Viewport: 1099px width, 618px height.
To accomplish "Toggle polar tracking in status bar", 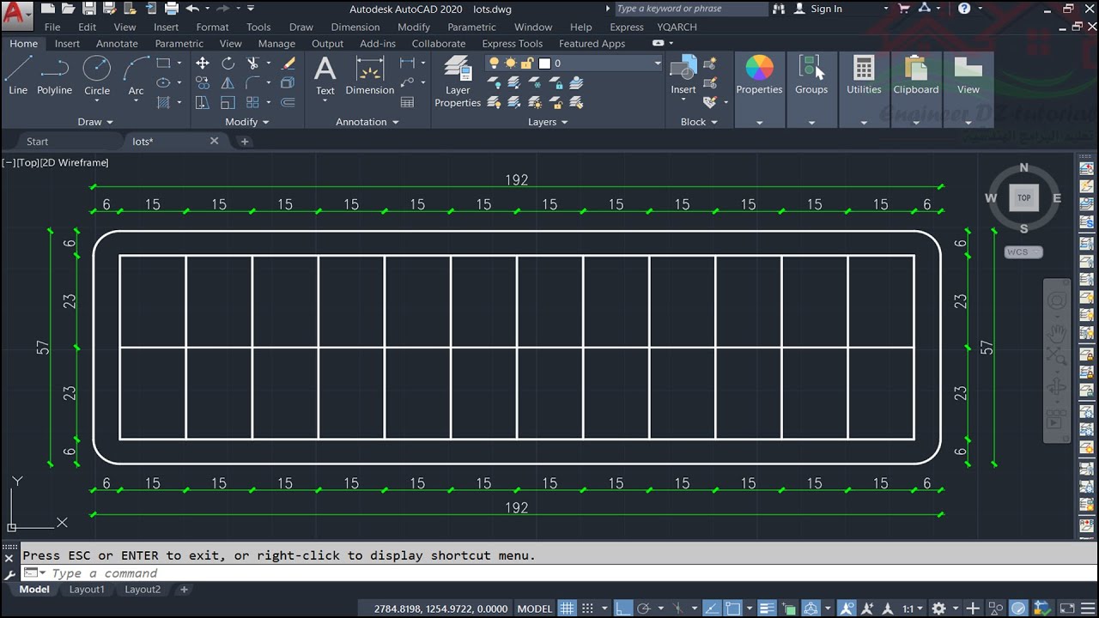I will point(644,609).
